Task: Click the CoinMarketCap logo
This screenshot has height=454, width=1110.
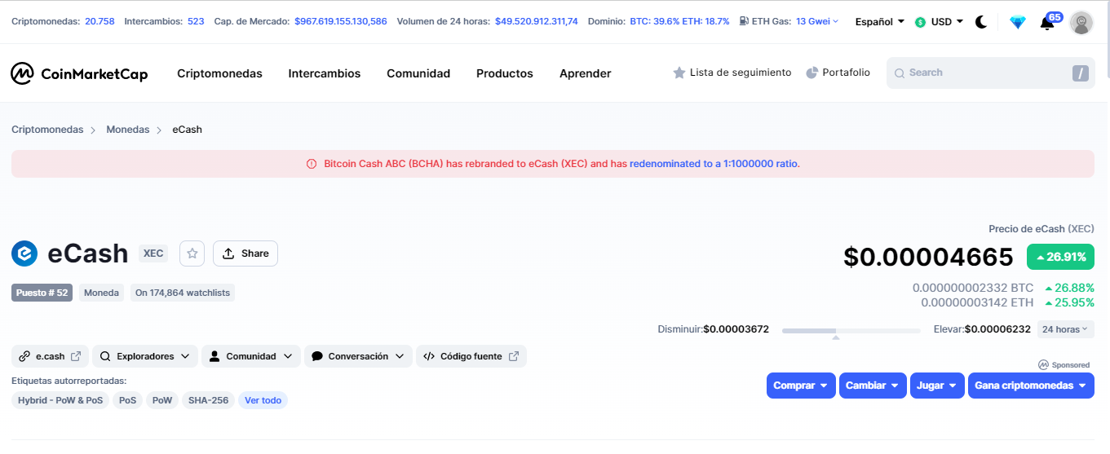Action: click(x=79, y=73)
